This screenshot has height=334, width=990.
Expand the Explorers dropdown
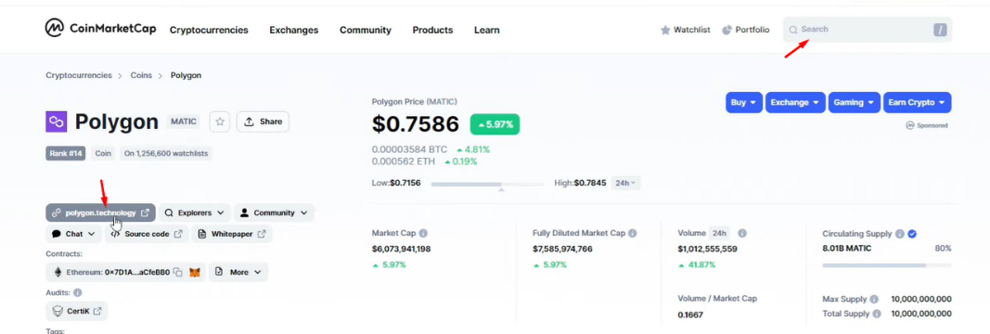pos(194,212)
